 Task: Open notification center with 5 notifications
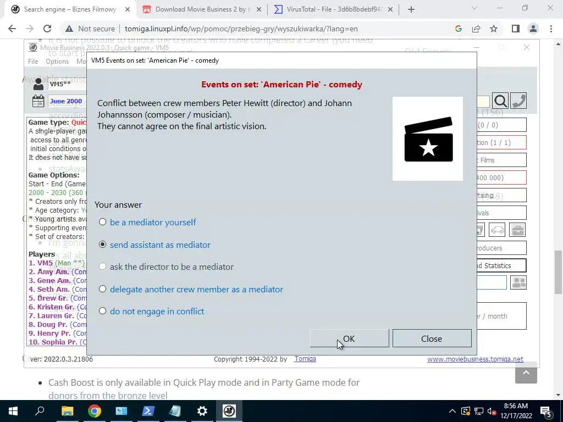(x=545, y=411)
